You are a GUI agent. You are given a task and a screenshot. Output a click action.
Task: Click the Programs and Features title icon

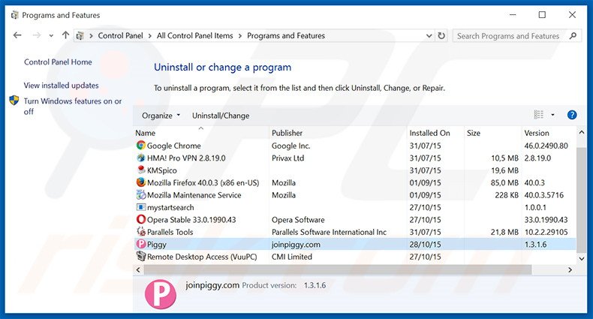coord(15,15)
